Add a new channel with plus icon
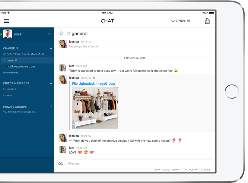Image resolution: width=248 pixels, height=183 pixels. [x=51, y=49]
